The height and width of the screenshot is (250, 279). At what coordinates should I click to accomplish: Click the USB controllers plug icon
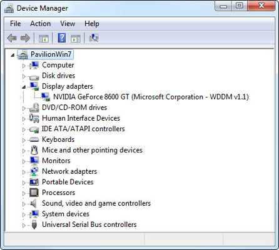(x=34, y=224)
